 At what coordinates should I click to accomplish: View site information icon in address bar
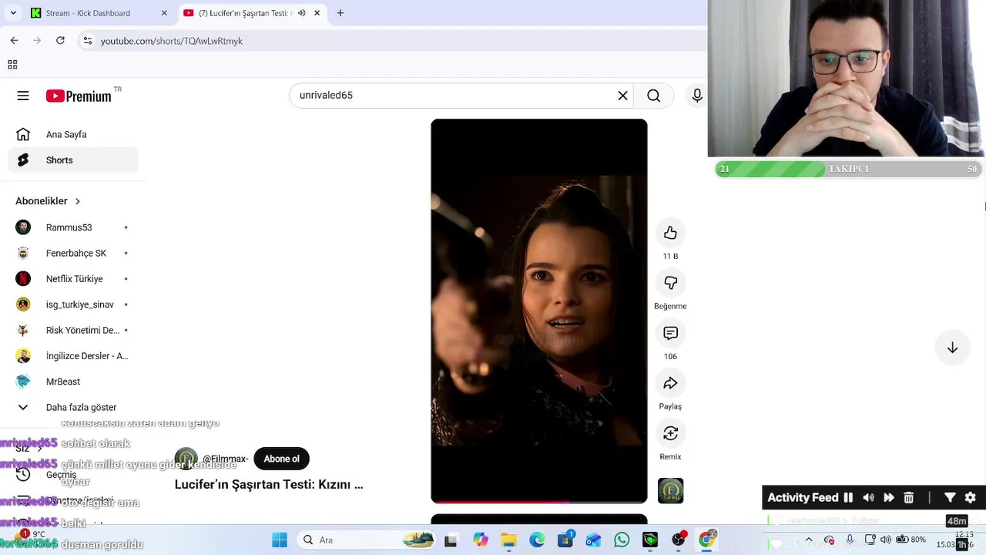[x=88, y=41]
